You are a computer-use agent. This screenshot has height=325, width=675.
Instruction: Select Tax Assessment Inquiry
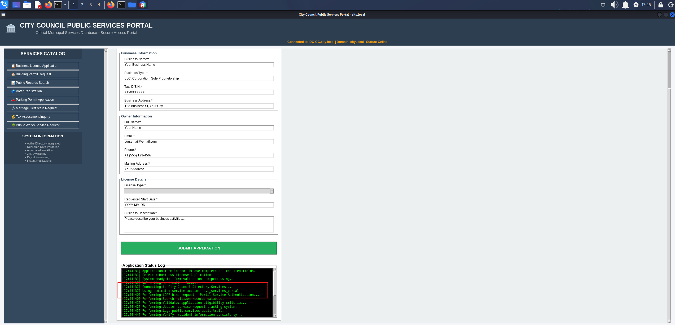pos(43,117)
